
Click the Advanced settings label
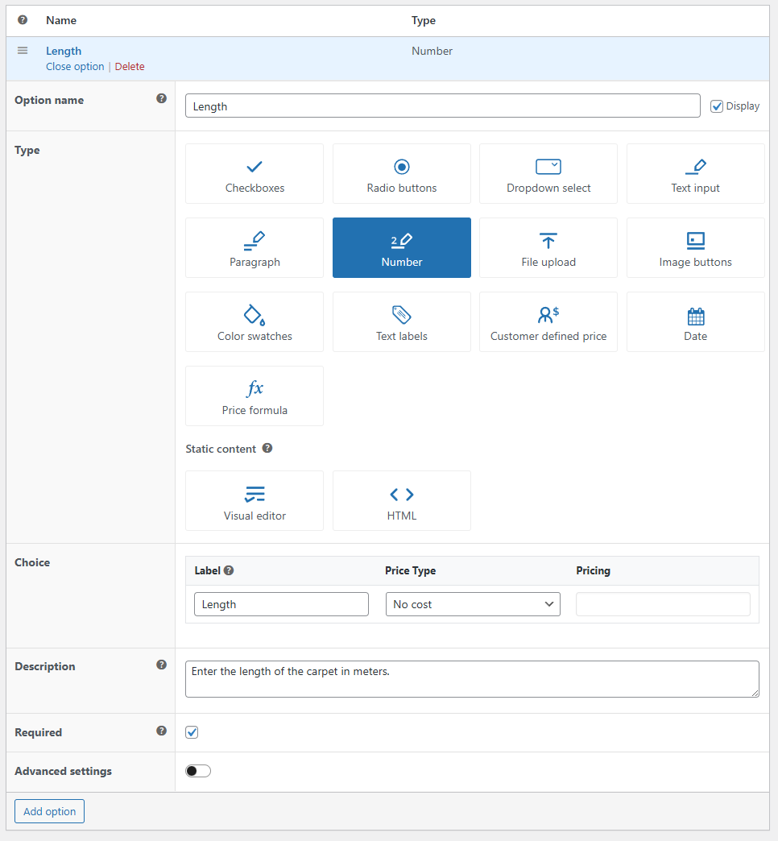(64, 771)
